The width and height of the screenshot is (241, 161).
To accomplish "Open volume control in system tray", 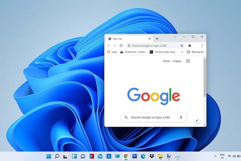I will point(234,156).
